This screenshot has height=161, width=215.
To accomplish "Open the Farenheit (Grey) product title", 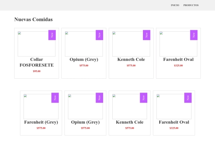I will 41,122.
